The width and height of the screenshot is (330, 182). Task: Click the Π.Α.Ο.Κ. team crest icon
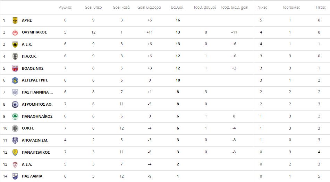pos(15,56)
